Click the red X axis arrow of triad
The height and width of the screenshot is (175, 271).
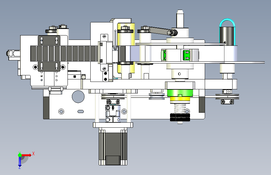pos(27,155)
